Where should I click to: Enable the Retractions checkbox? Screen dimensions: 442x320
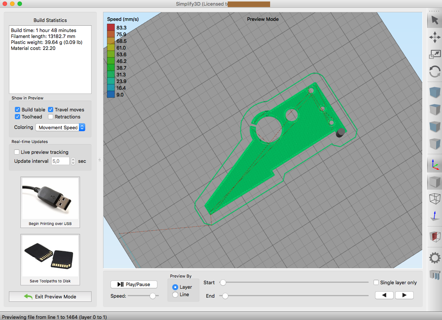click(51, 117)
